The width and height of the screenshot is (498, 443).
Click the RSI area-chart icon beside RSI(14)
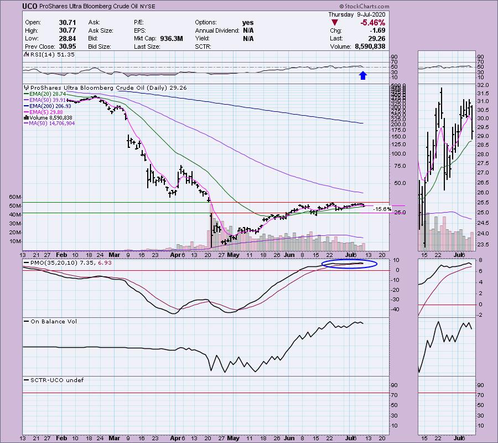coord(26,55)
